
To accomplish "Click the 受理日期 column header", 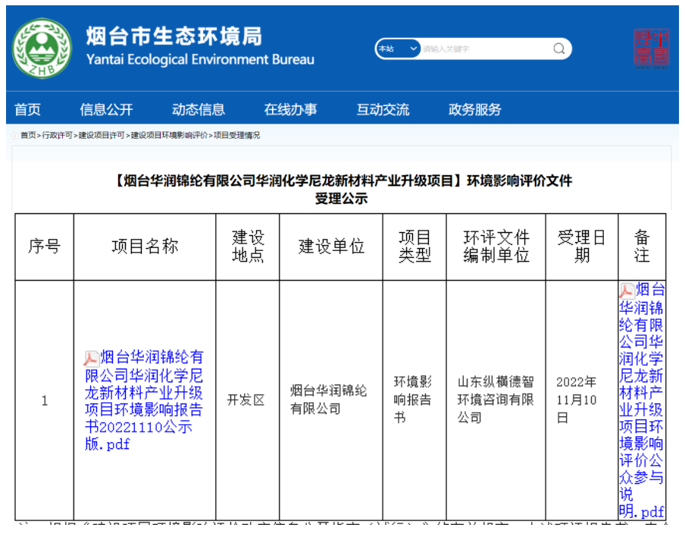I will click(582, 247).
